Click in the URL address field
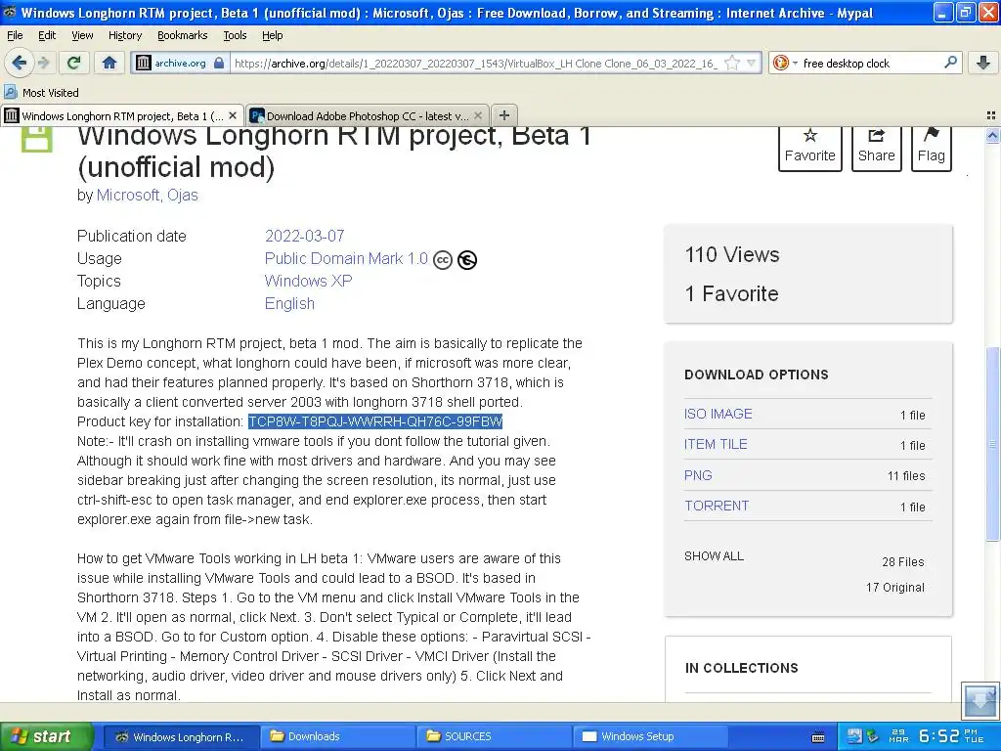 pyautogui.click(x=476, y=64)
